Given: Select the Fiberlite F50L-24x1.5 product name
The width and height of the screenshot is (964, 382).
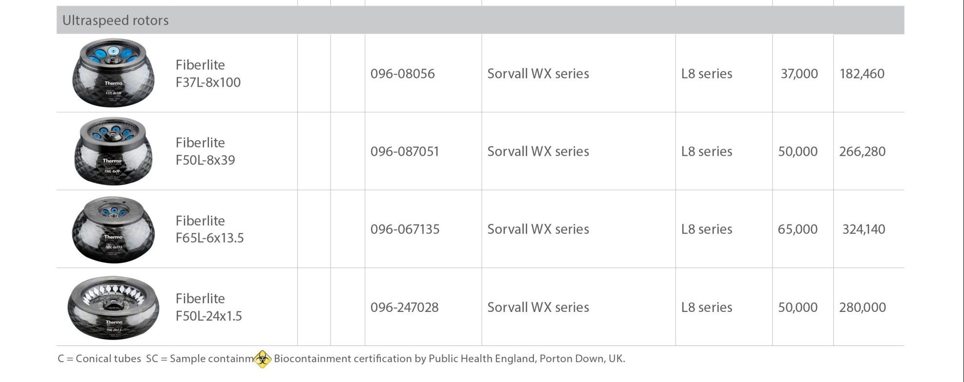Looking at the screenshot, I should 208,307.
